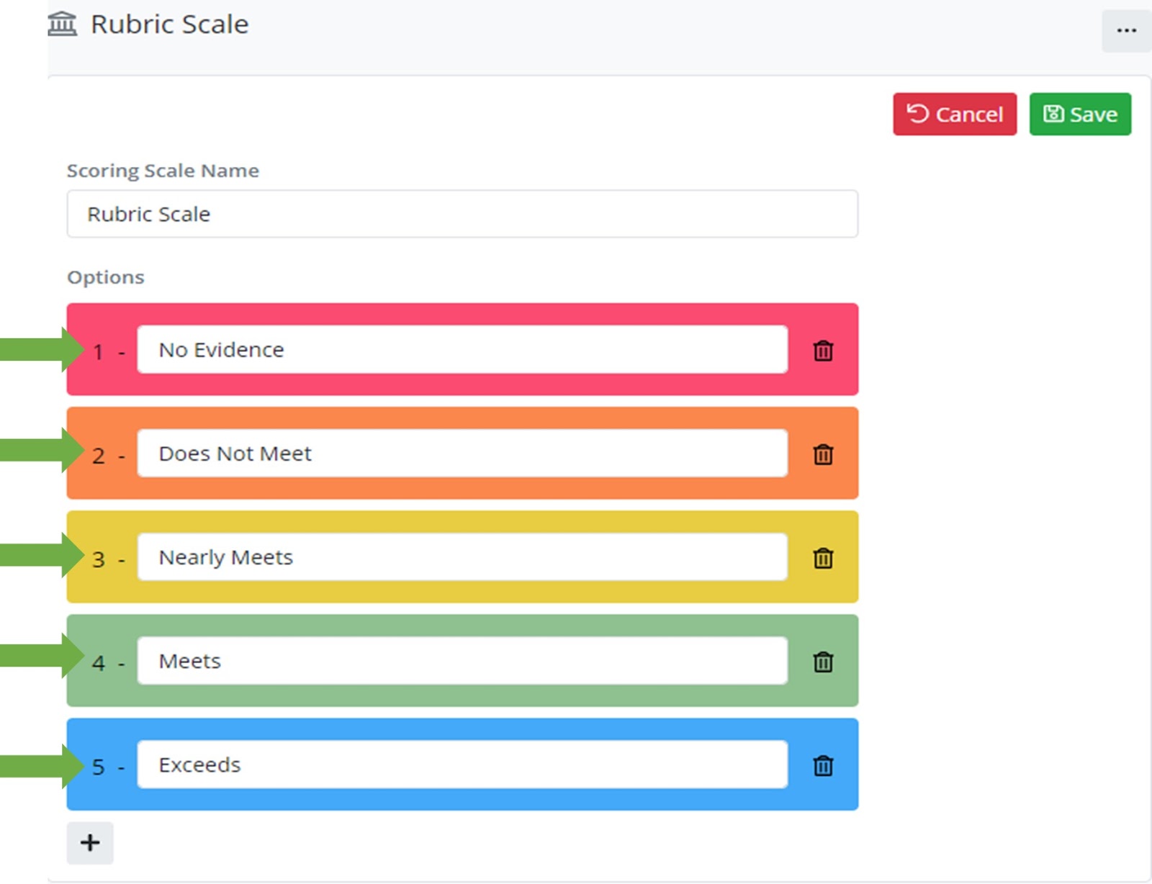Select the Nearly Meets text input
The image size is (1152, 884).
tap(462, 557)
